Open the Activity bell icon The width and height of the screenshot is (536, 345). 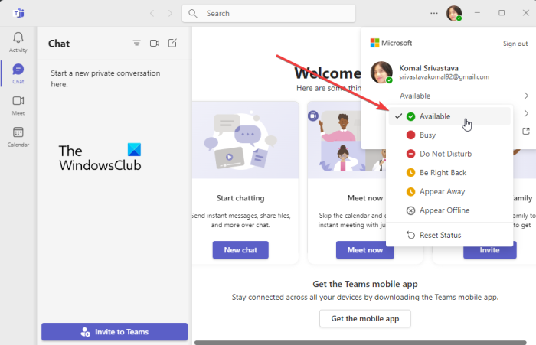pyautogui.click(x=18, y=37)
